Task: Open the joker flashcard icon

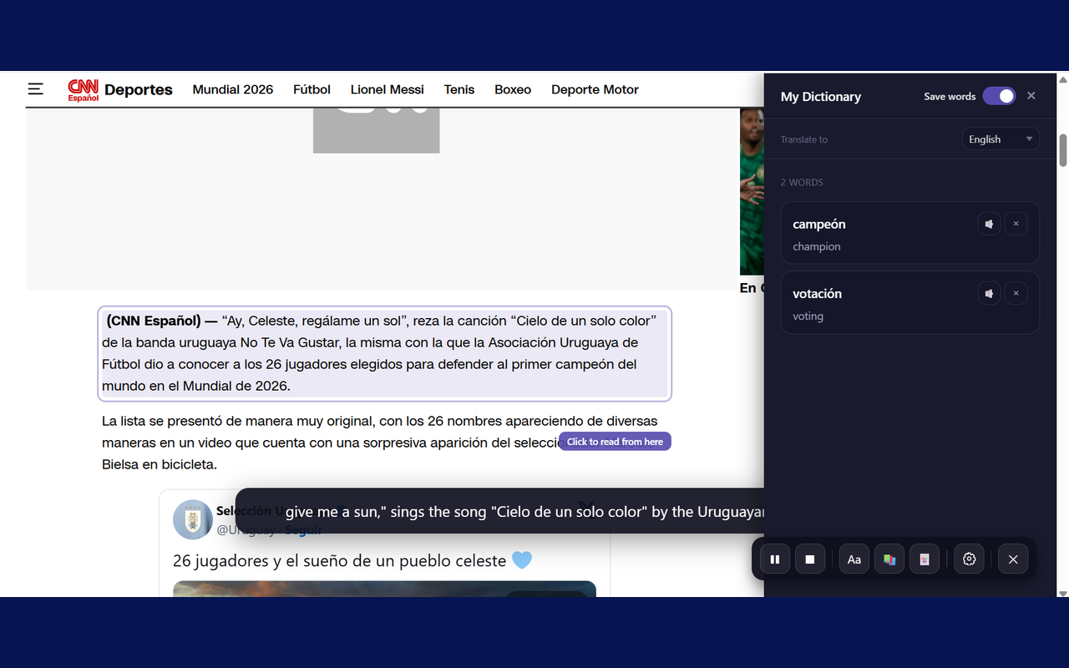Action: tap(925, 559)
